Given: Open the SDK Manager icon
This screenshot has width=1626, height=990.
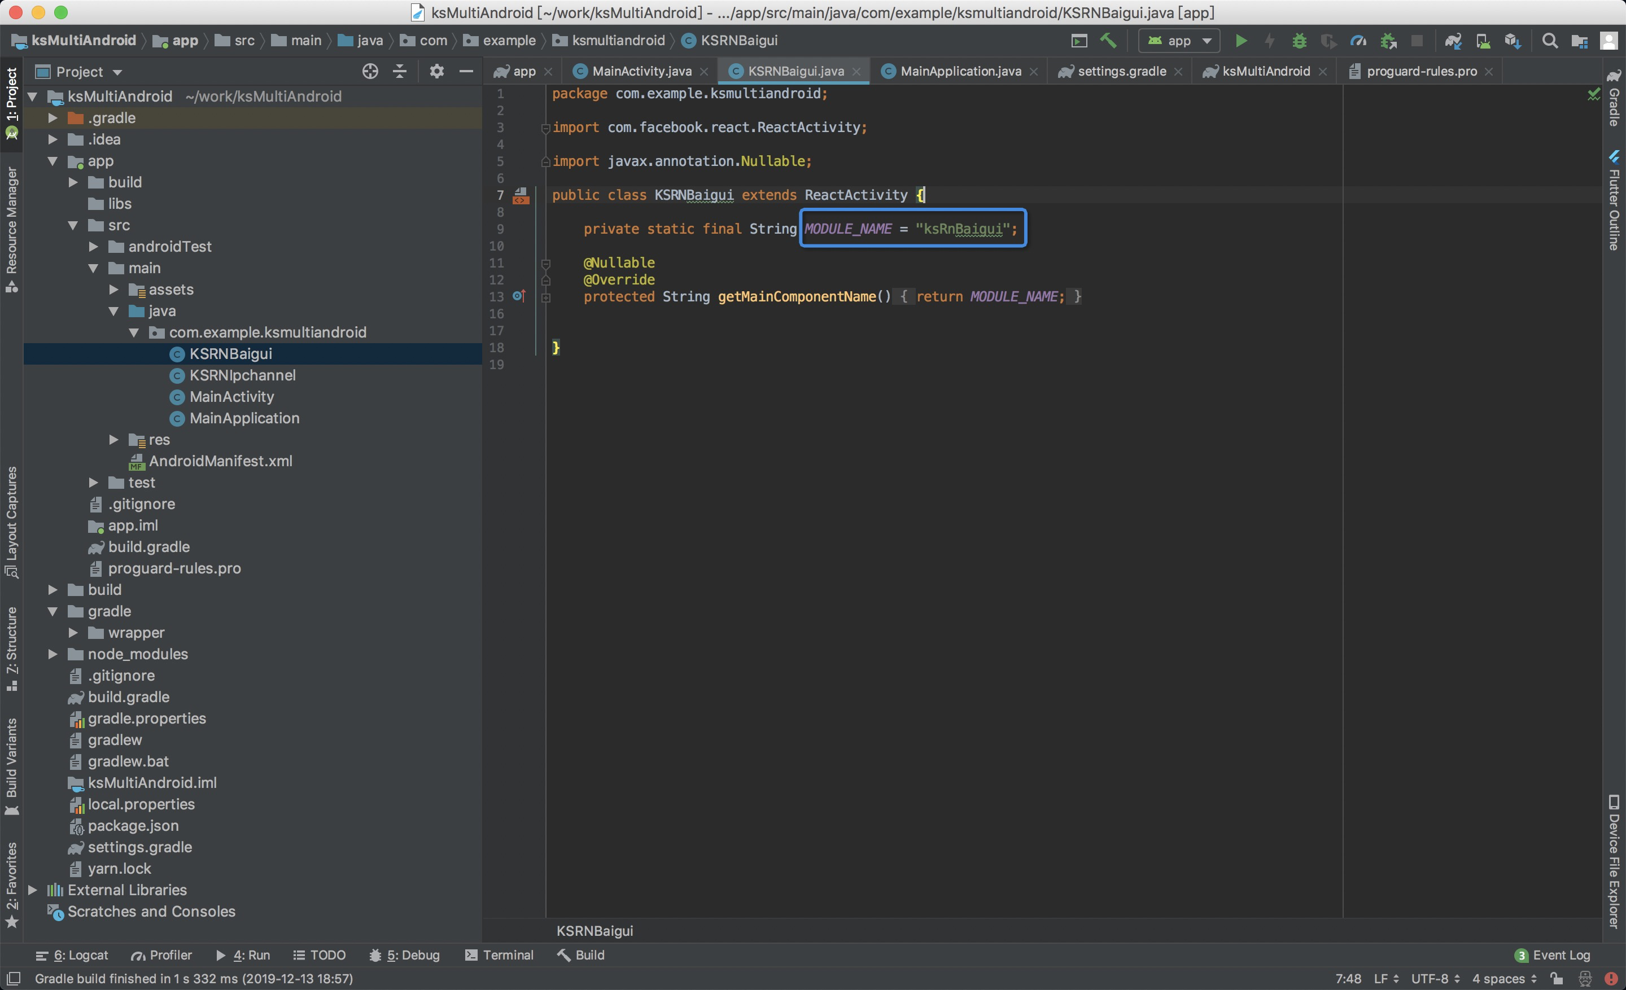Looking at the screenshot, I should click(1513, 41).
